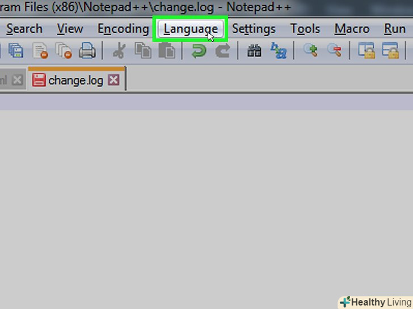Click the Save All toolbar icon
Image resolution: width=413 pixels, height=309 pixels.
pos(16,50)
